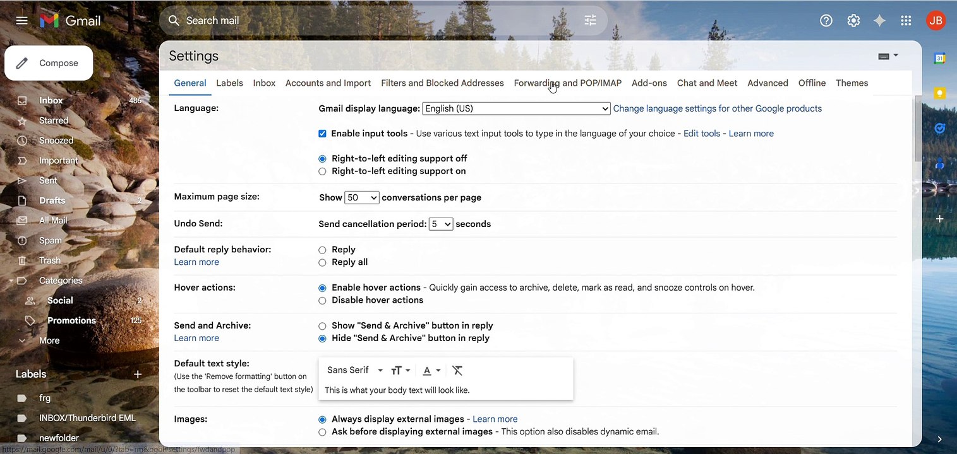Open the text size dropdown
Viewport: 957px width, 454px height.
400,370
